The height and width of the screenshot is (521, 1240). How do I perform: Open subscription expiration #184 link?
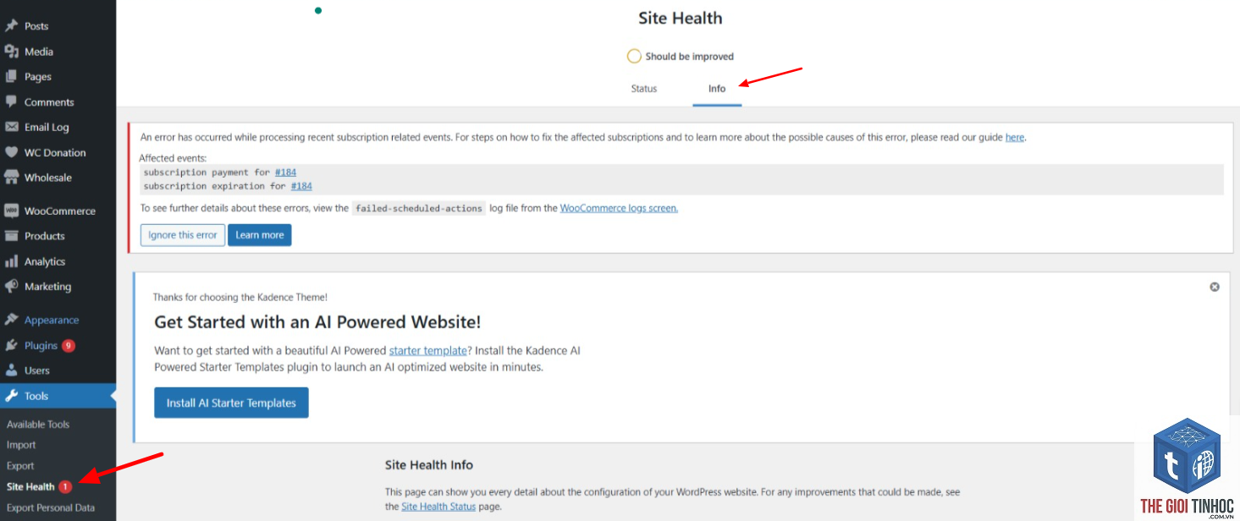click(x=301, y=186)
